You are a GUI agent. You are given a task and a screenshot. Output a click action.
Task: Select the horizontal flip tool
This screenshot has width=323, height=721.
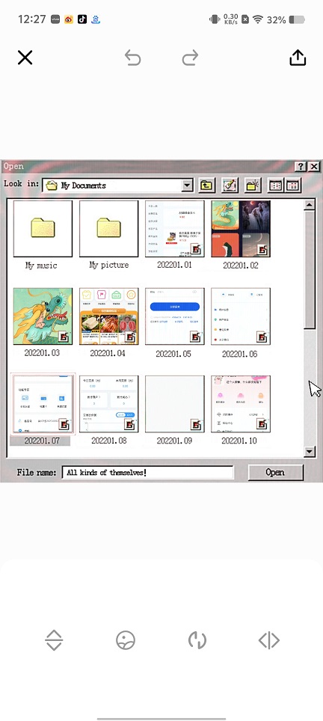click(x=268, y=640)
